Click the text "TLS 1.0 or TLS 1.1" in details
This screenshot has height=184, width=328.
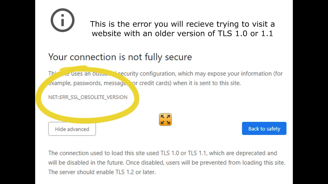click(184, 153)
